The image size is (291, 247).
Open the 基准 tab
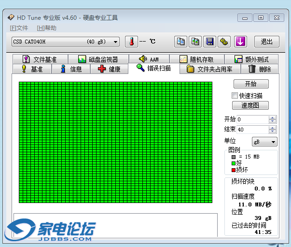tap(32, 69)
